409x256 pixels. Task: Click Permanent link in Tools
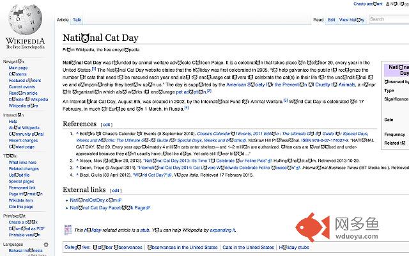coord(22,188)
